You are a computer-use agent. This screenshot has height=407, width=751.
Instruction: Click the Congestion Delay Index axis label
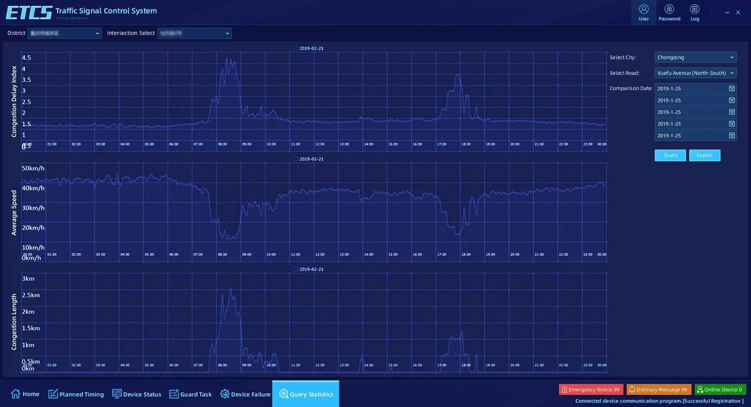14,101
